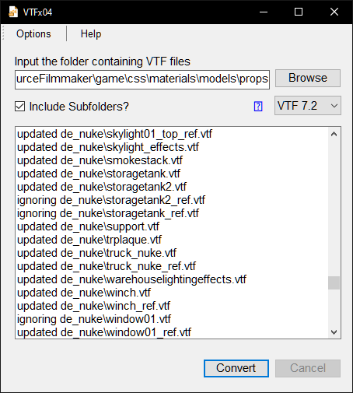Click the toolbar grip handle beside Options
353x393 pixels.
(3, 33)
